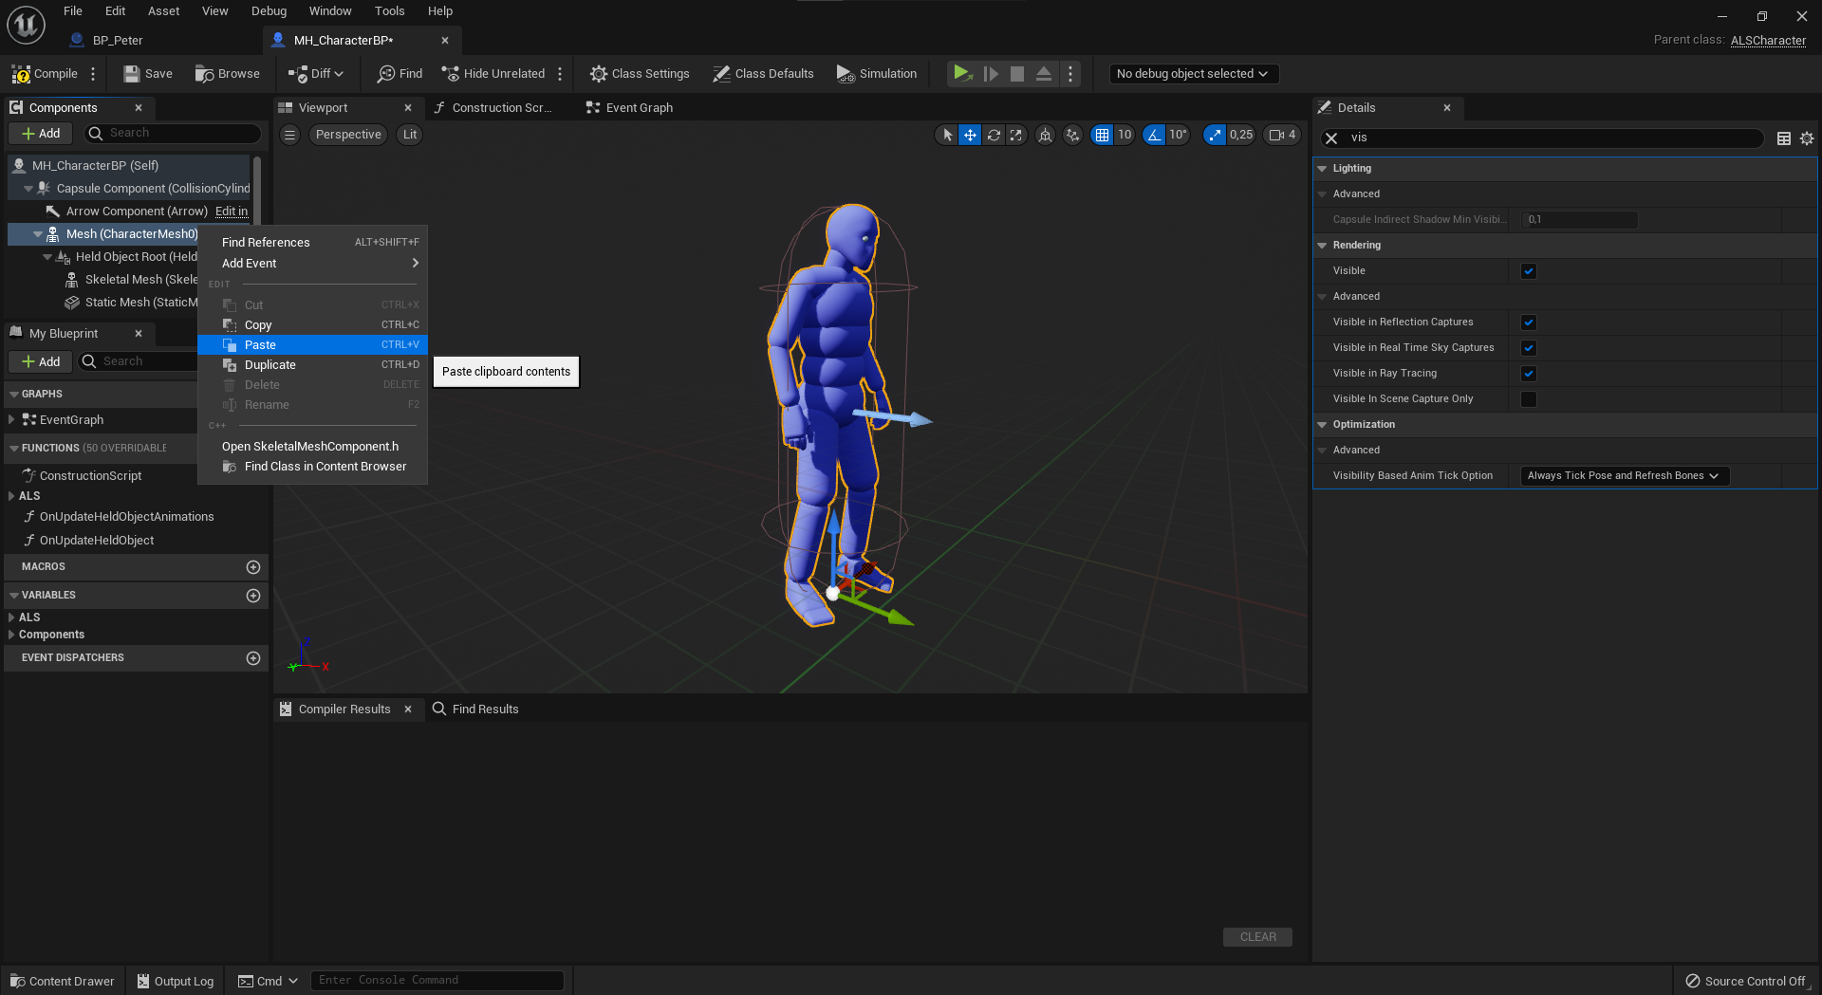Image resolution: width=1822 pixels, height=995 pixels.
Task: Uncheck the Visible rendering checkbox
Action: tap(1529, 271)
